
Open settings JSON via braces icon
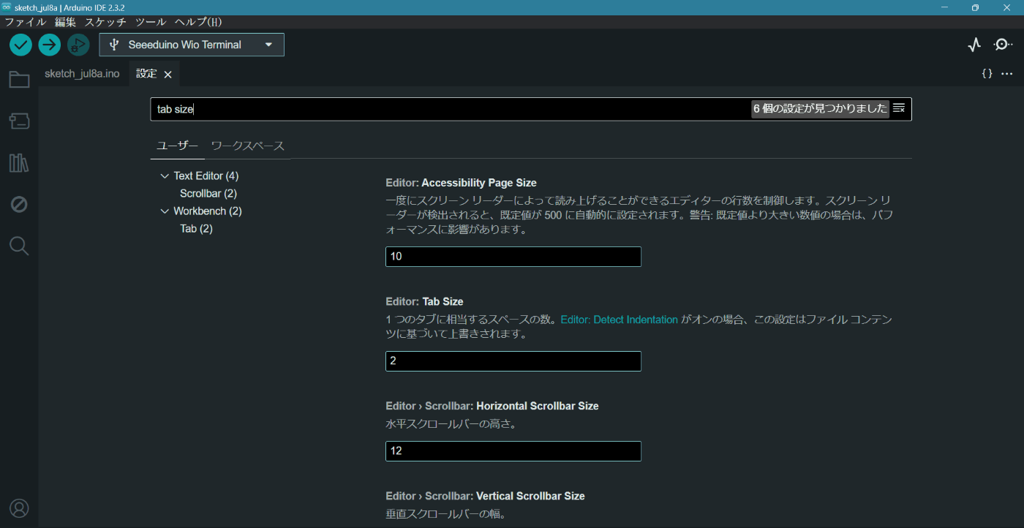987,74
